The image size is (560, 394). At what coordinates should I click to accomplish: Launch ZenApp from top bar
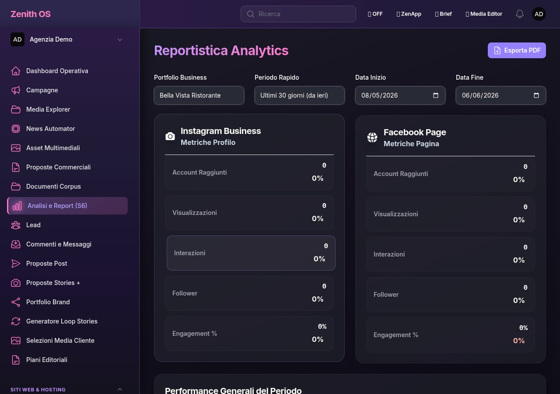pos(409,14)
